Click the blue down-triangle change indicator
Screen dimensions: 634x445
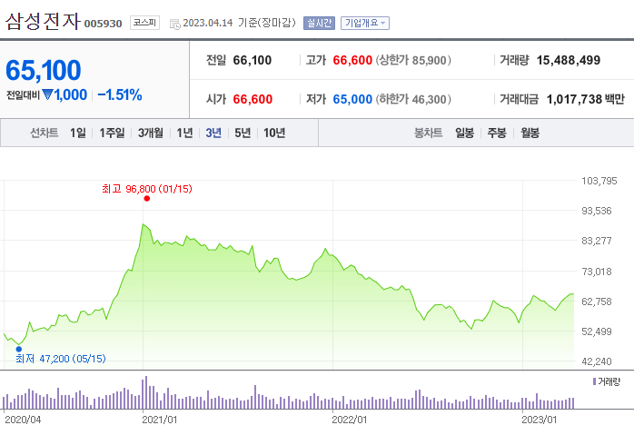(47, 95)
